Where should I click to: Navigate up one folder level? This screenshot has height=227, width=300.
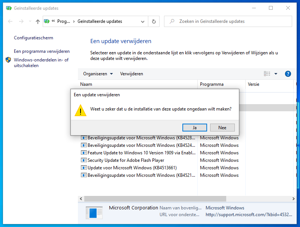point(37,22)
